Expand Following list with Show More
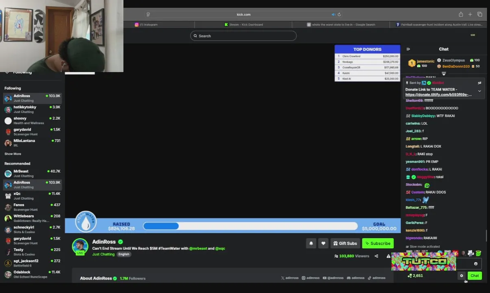 pyautogui.click(x=13, y=154)
